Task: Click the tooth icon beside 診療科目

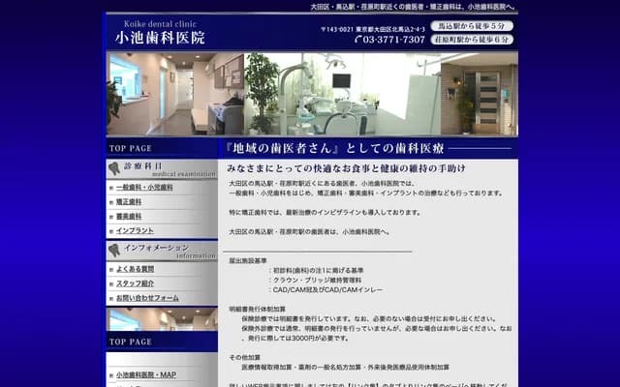Action: [114, 168]
